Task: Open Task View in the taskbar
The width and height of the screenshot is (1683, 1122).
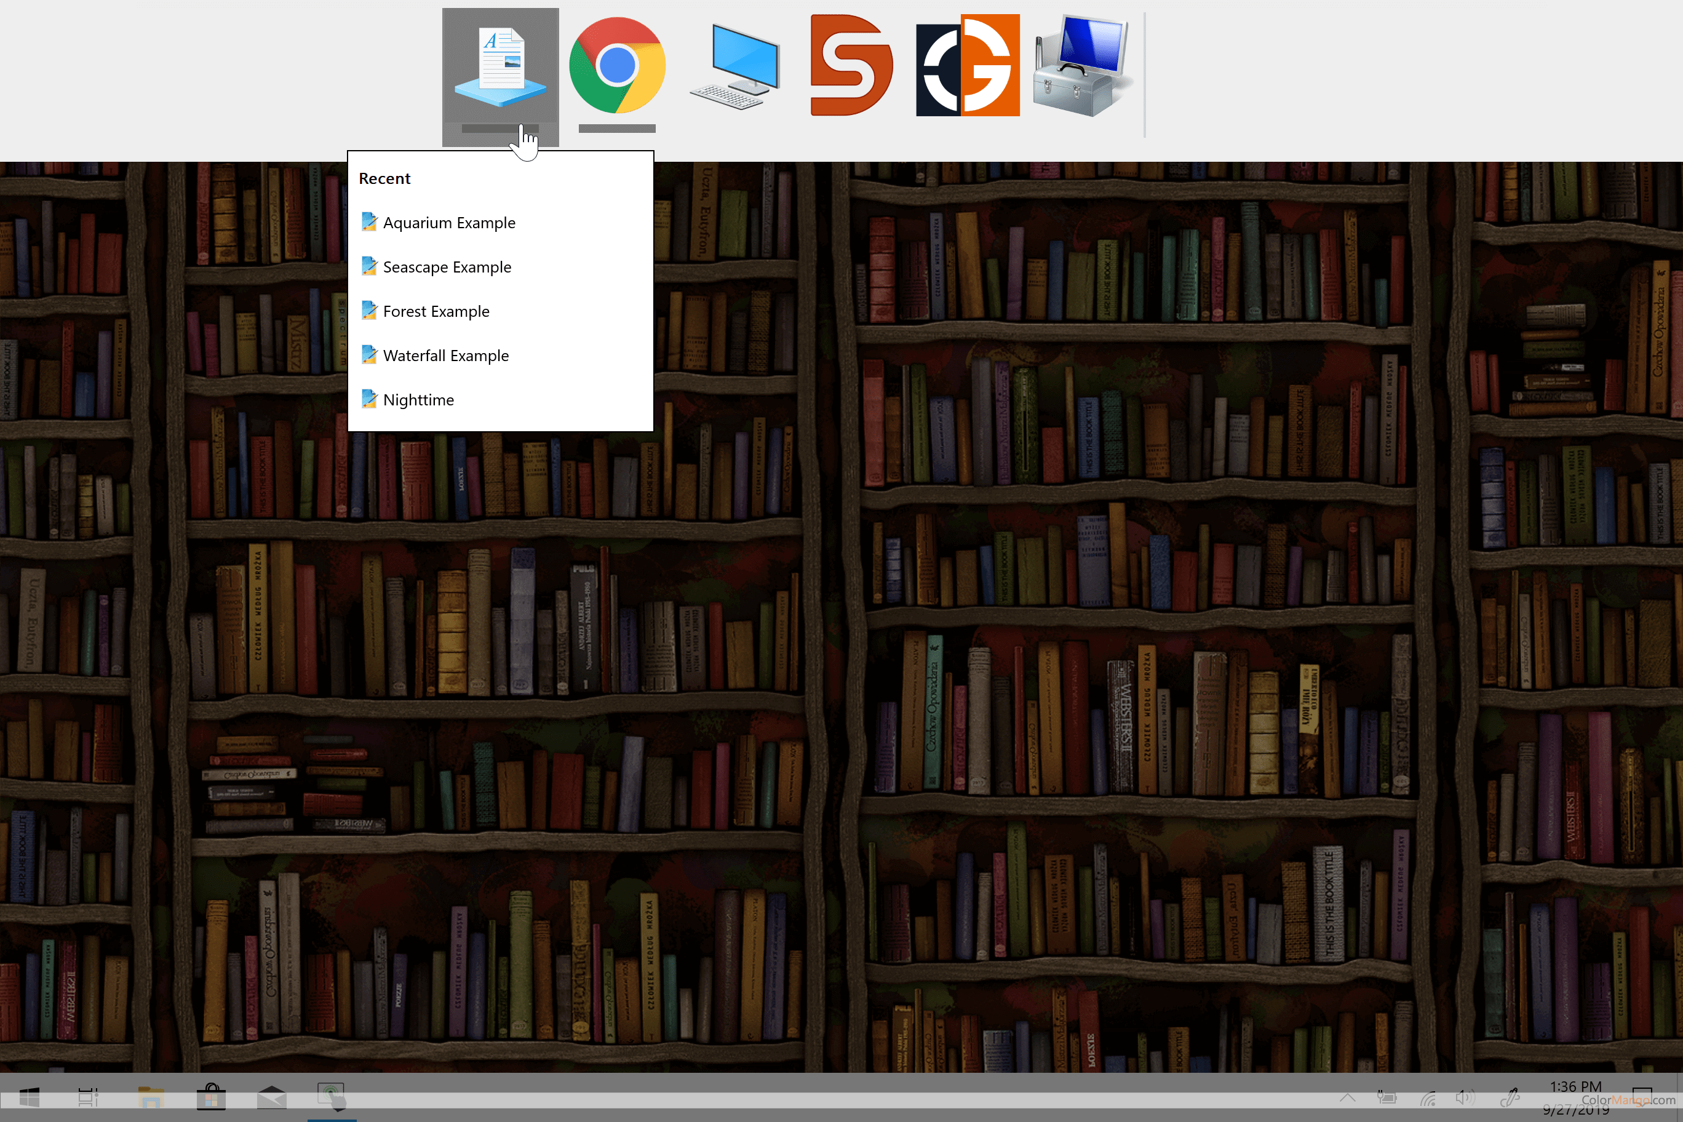Action: pyautogui.click(x=88, y=1097)
